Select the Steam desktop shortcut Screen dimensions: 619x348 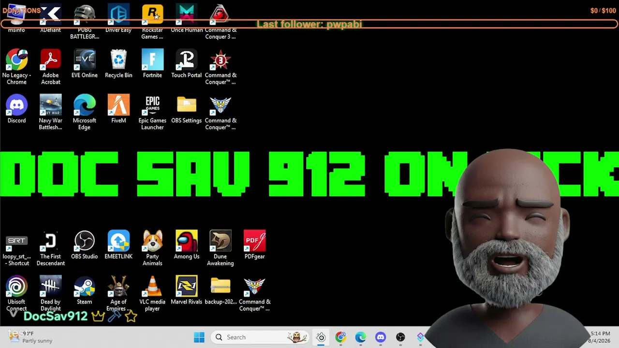(85, 290)
